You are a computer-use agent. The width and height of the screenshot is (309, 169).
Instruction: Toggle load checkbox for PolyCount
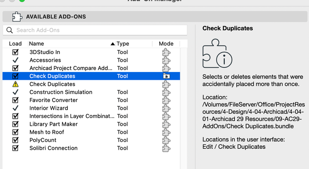(x=15, y=140)
